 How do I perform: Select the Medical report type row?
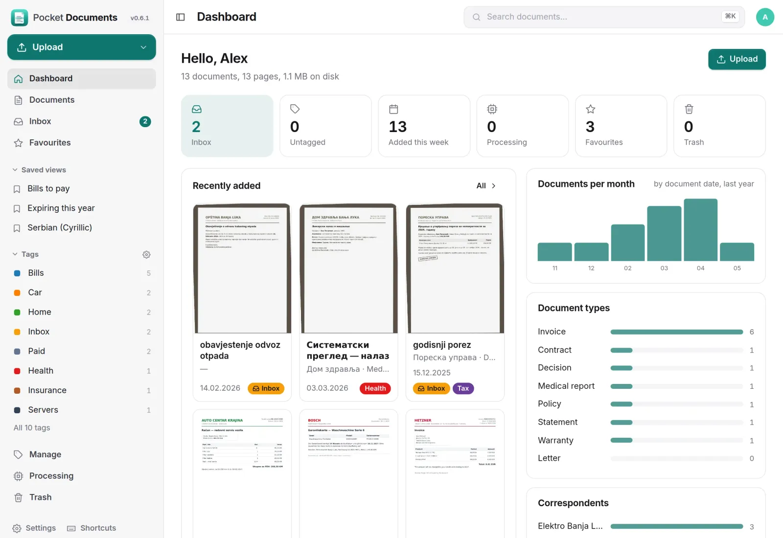pyautogui.click(x=645, y=386)
